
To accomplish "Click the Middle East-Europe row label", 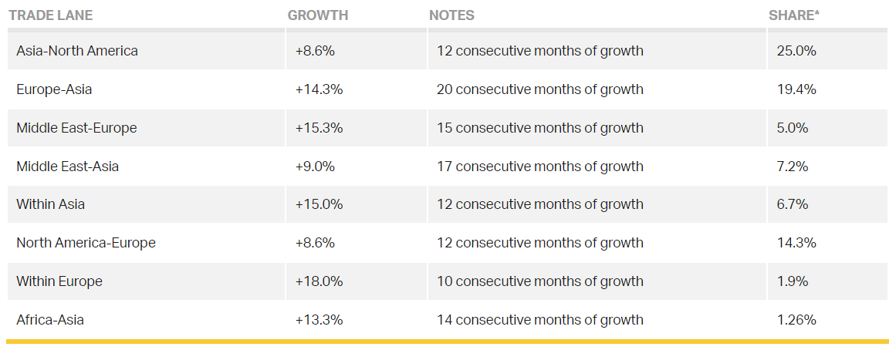I will click(x=76, y=128).
